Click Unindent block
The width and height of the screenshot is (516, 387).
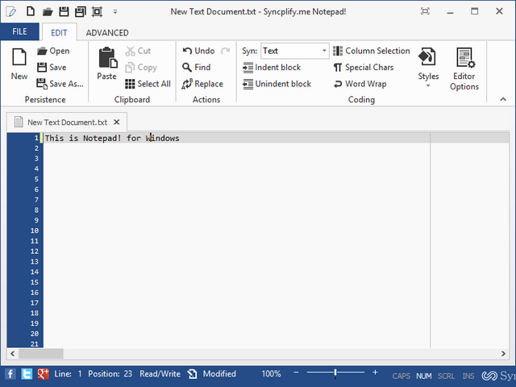tap(277, 84)
